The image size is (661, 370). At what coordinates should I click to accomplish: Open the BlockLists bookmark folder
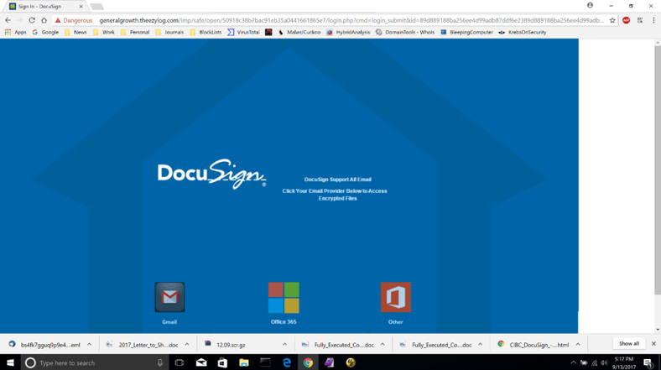click(206, 32)
